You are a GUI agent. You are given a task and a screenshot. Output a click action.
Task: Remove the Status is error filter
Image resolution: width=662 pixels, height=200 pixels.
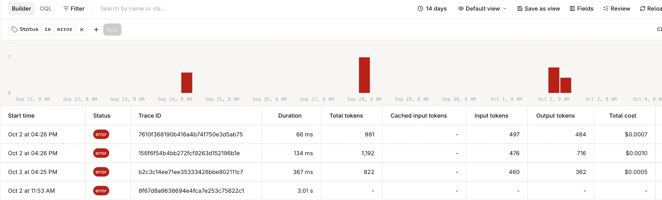pyautogui.click(x=81, y=29)
